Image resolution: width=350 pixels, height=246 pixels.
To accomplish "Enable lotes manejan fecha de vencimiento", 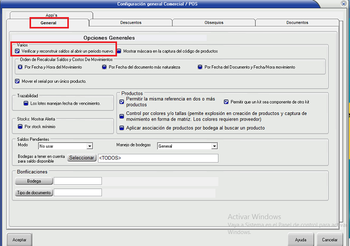I will coord(26,104).
